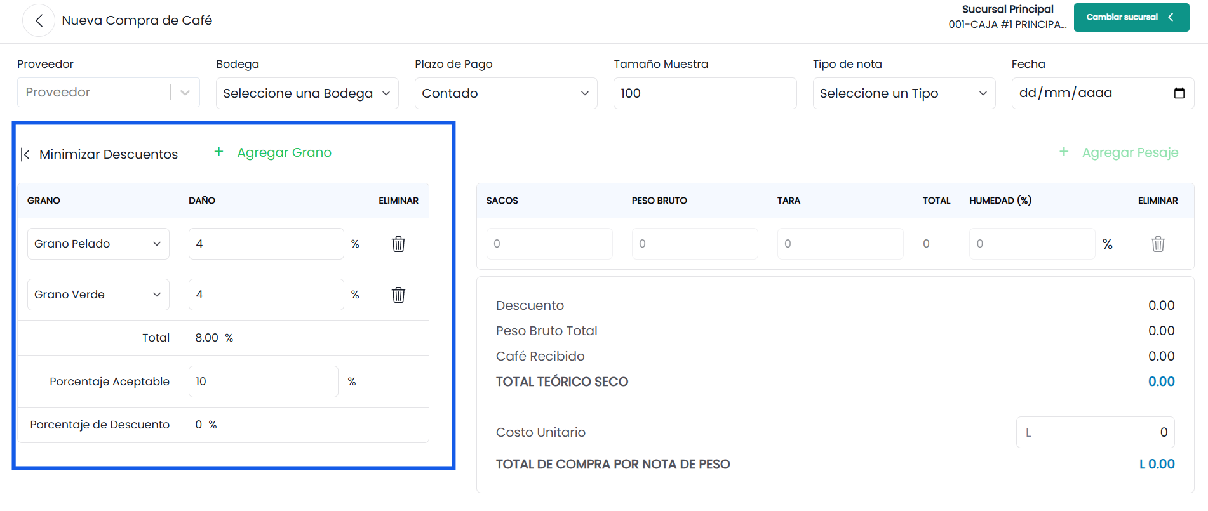The width and height of the screenshot is (1208, 511).
Task: Click the 001-CAJA #1 PRINCIPA... text
Action: tap(1007, 24)
